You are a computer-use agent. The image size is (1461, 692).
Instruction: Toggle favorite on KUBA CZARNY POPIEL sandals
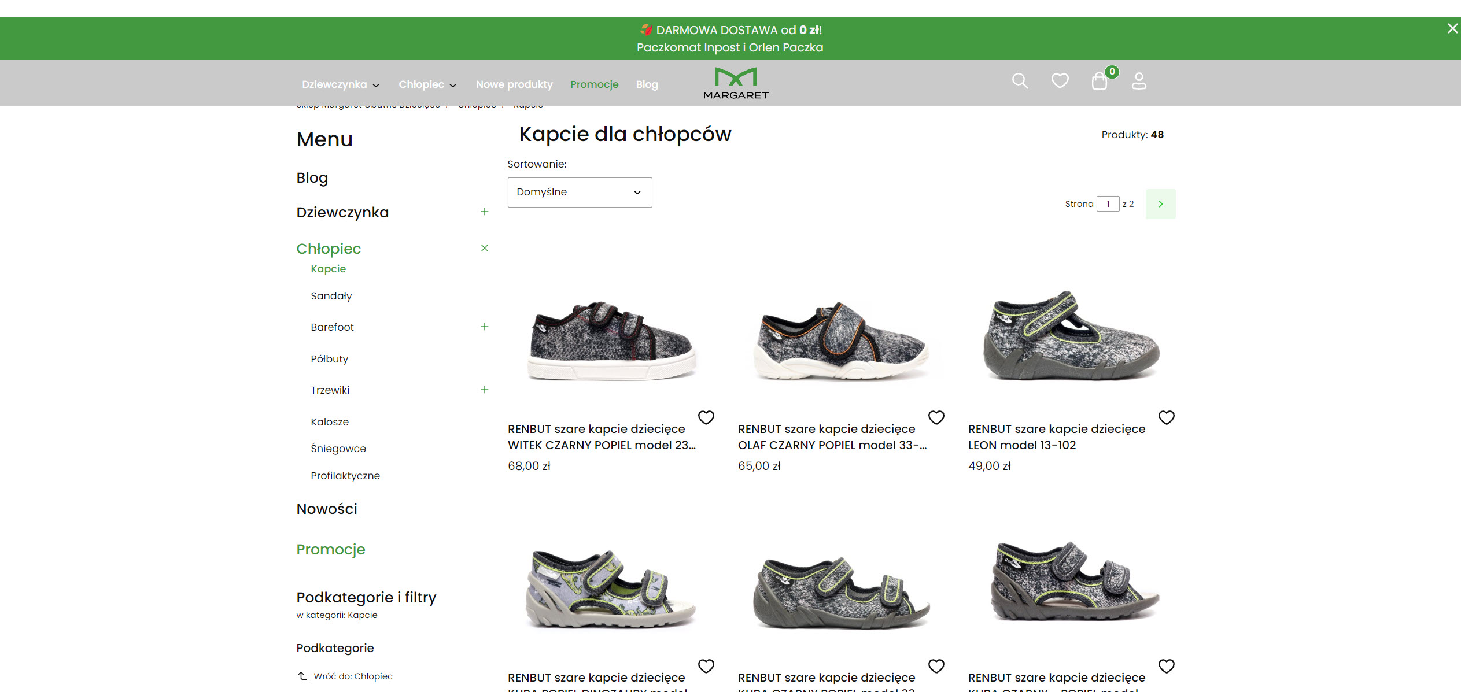click(936, 666)
